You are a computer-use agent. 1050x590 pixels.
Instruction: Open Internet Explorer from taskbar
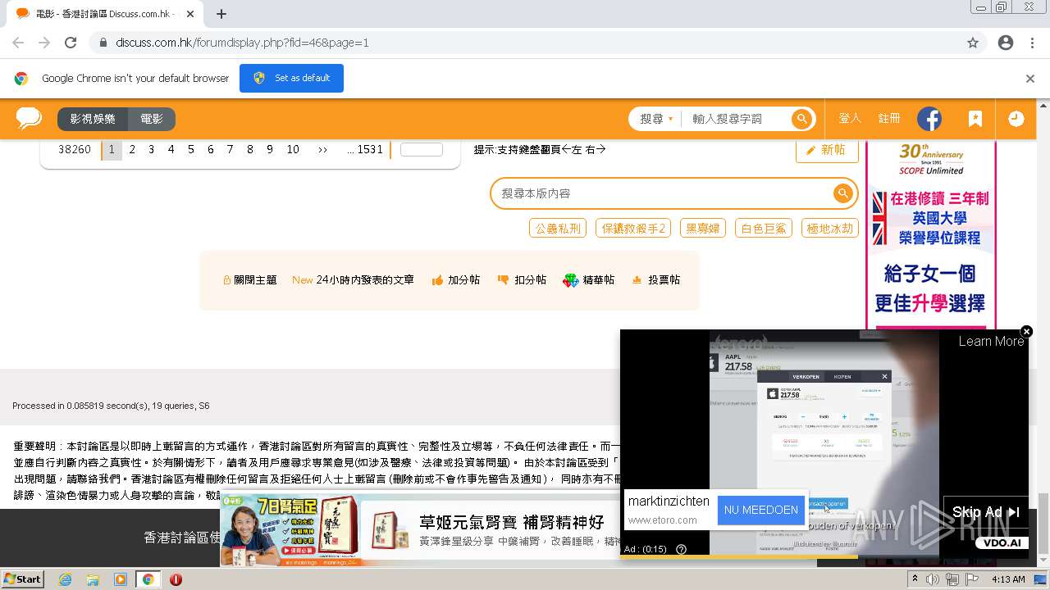click(65, 579)
